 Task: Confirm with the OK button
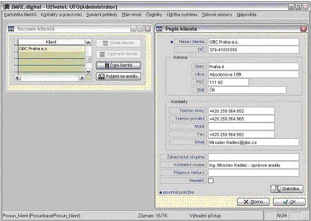tap(289, 202)
